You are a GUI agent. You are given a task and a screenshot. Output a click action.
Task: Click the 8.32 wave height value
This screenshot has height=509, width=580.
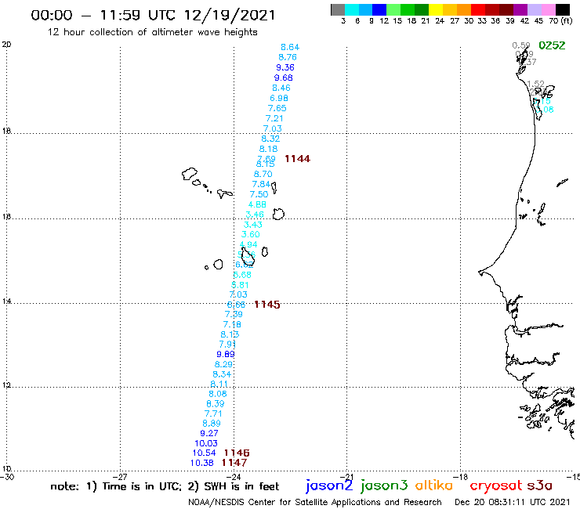[x=270, y=139]
